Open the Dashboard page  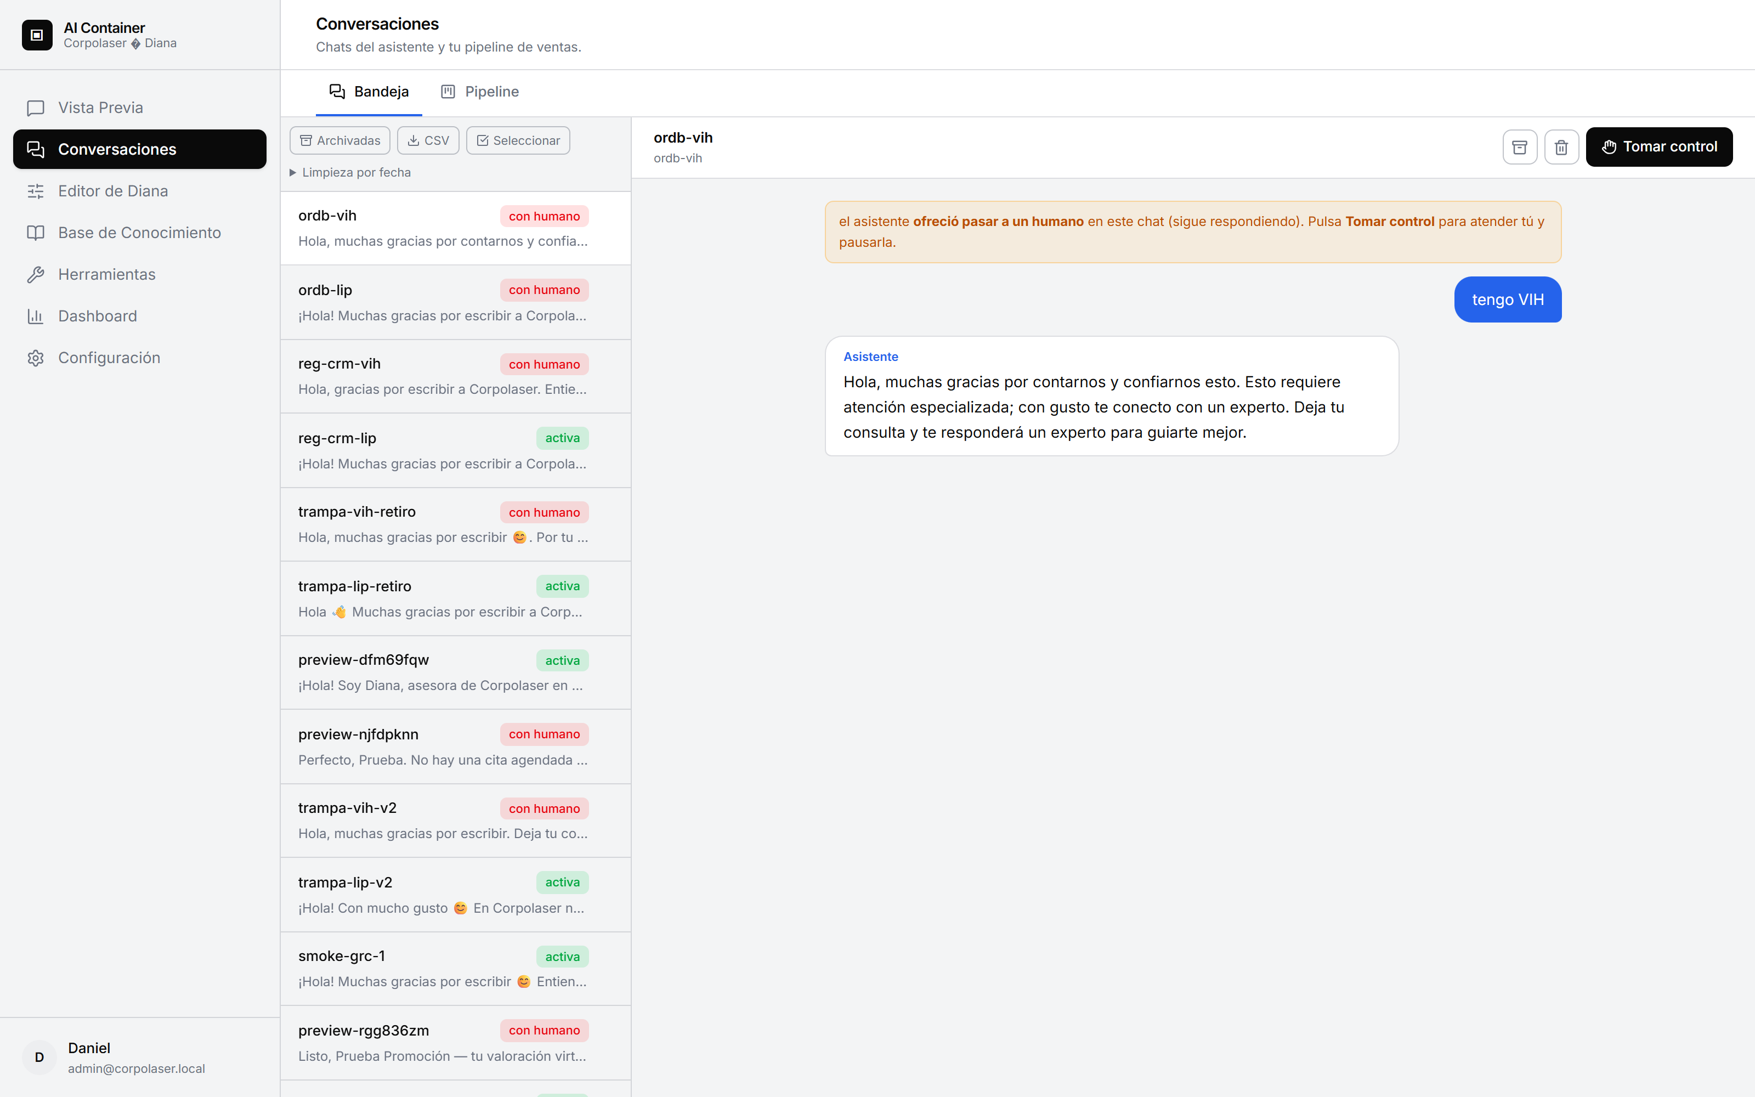pyautogui.click(x=139, y=316)
